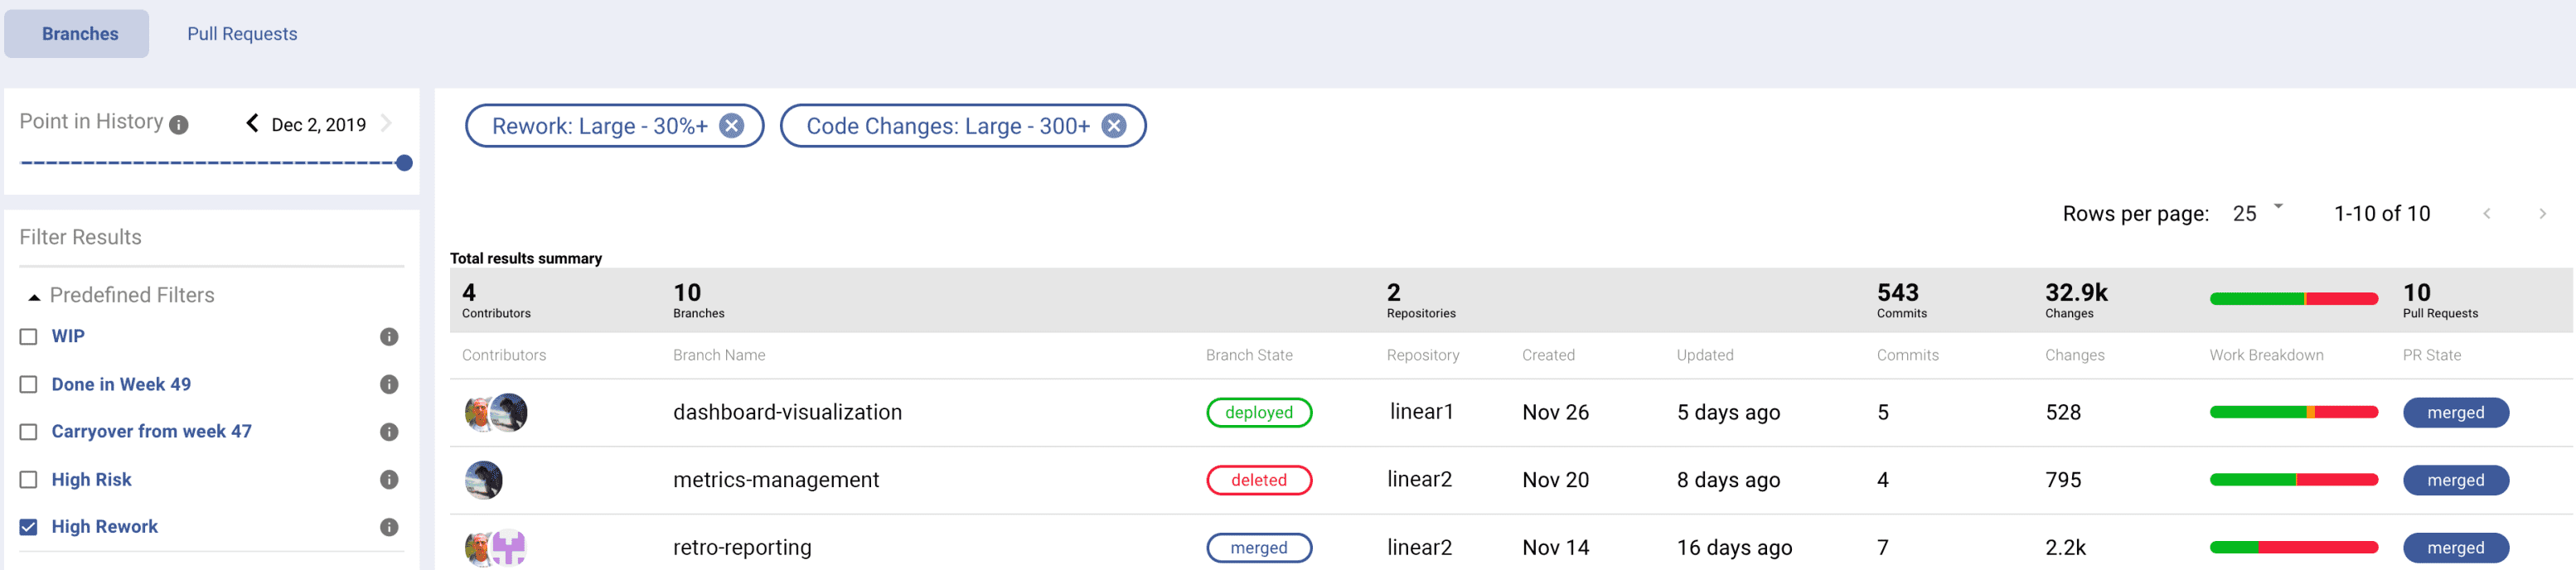Click the 1-10 of 10 pagination text
The height and width of the screenshot is (570, 2576).
tap(2381, 214)
